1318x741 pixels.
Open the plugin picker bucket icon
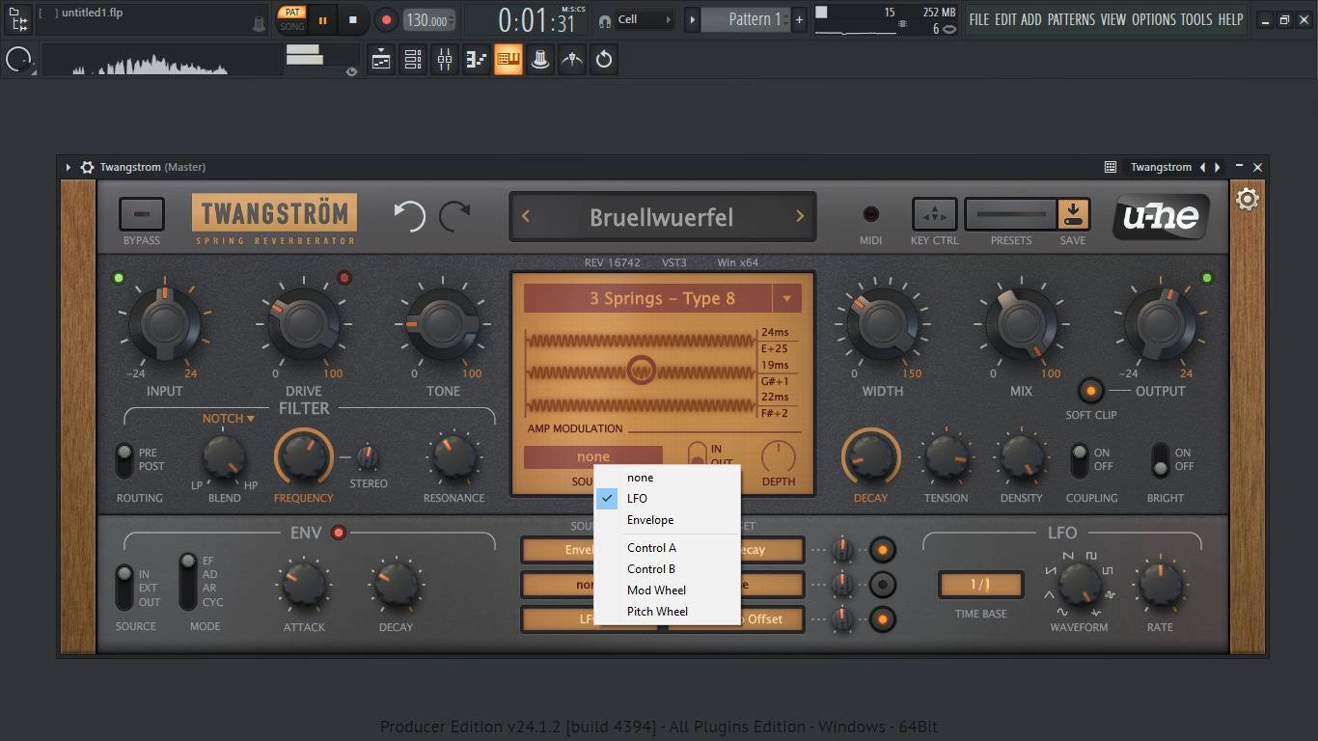pos(540,60)
